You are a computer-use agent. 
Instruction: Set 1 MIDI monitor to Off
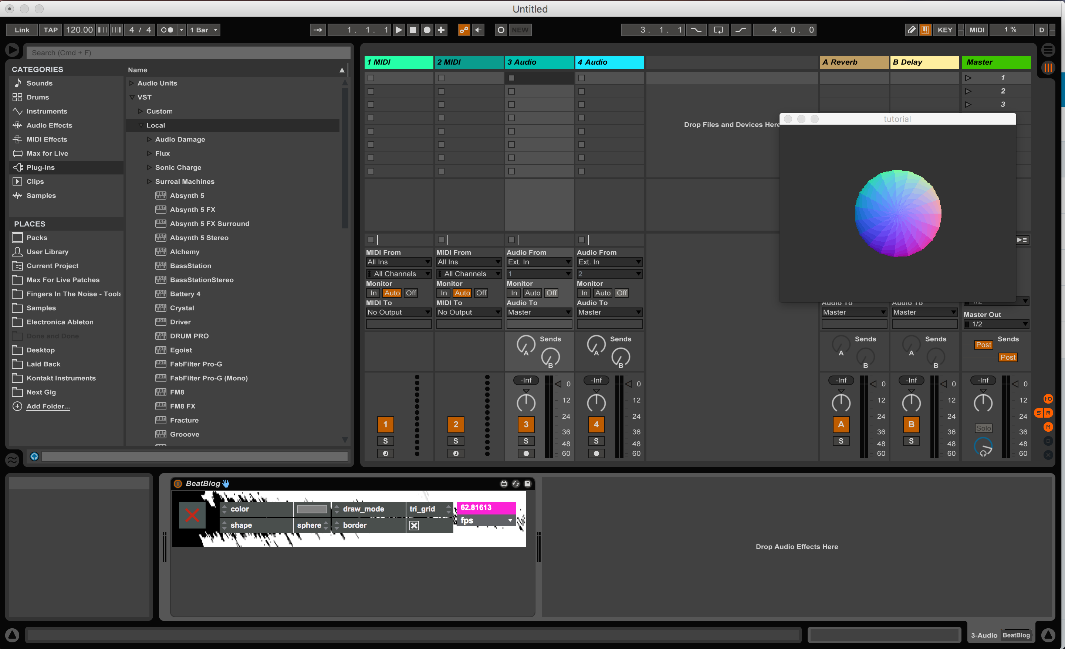[x=410, y=293]
